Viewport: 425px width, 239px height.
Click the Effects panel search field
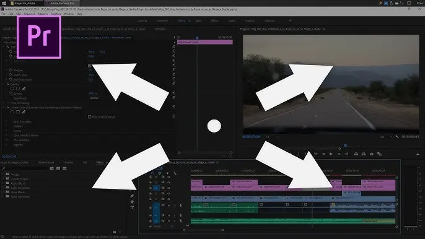point(25,168)
